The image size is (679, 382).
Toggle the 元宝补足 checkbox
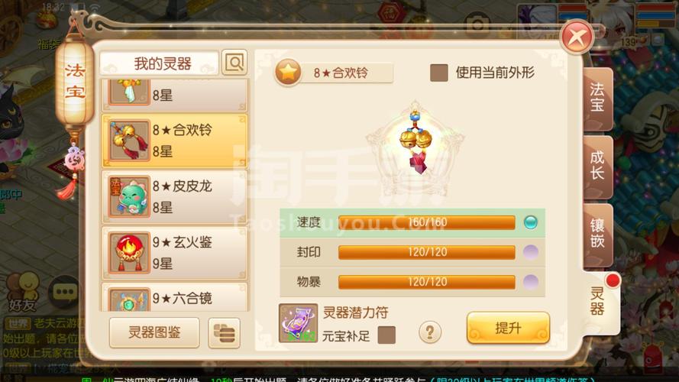coord(386,335)
